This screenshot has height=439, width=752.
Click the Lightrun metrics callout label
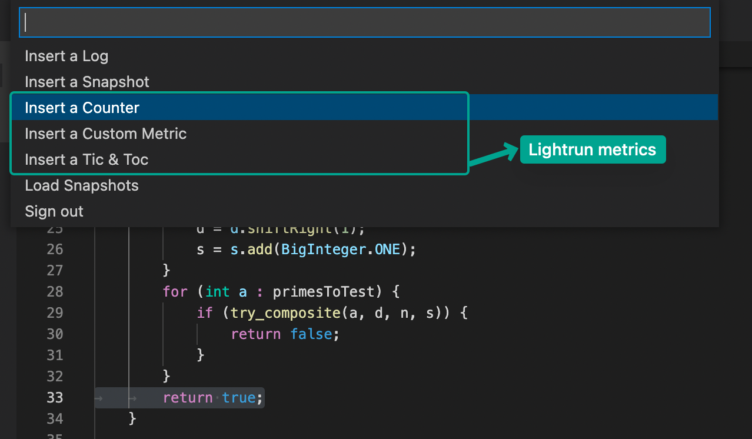(x=592, y=149)
